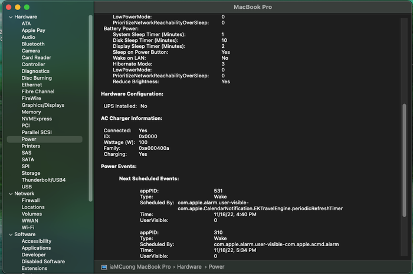Show Memory details
413x274 pixels.
(31, 112)
